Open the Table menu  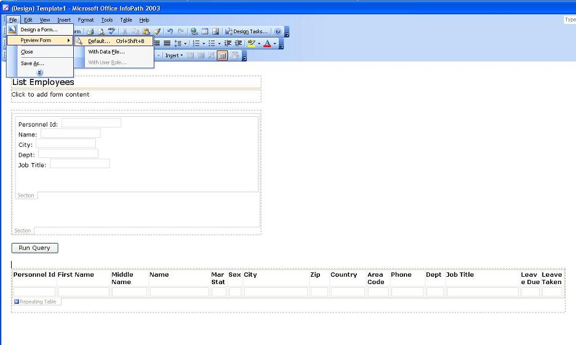click(x=126, y=20)
